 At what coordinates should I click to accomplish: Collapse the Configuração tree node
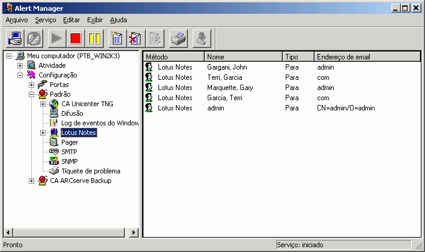coord(20,76)
